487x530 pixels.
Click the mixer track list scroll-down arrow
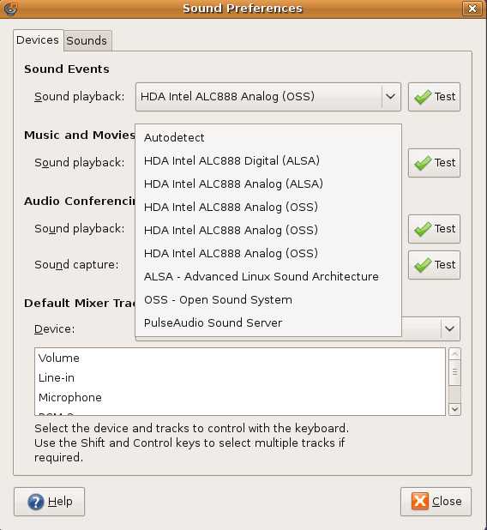(x=454, y=409)
